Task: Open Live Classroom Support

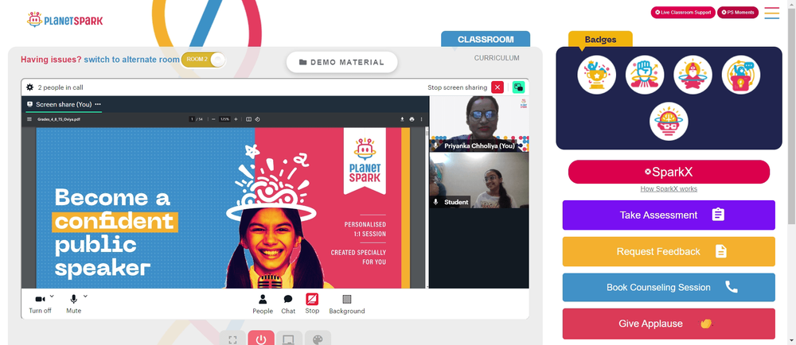Action: coord(683,12)
